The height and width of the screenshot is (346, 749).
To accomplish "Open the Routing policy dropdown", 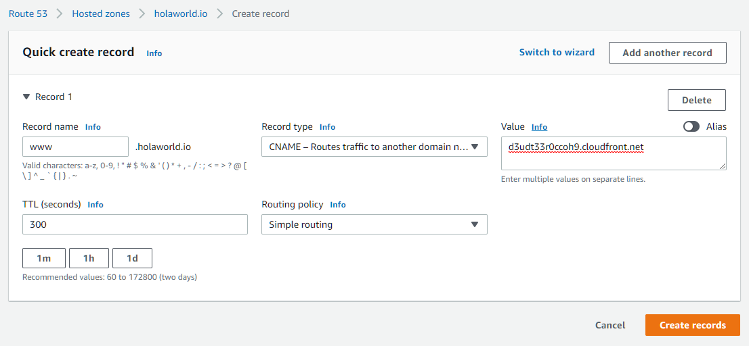I will coord(374,224).
